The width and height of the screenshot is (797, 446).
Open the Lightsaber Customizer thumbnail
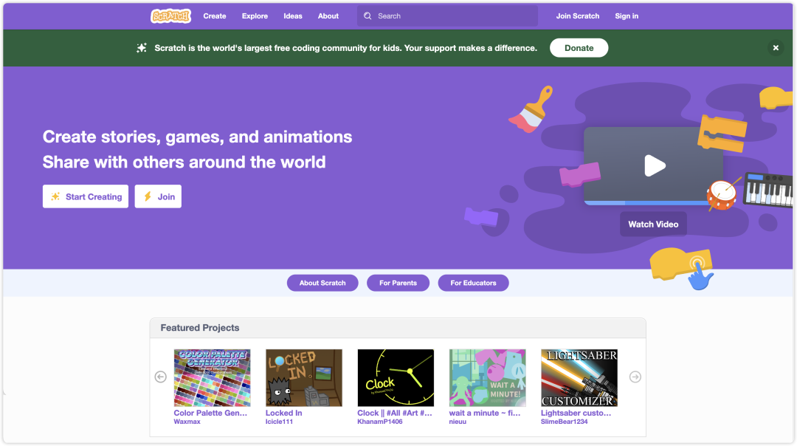579,378
